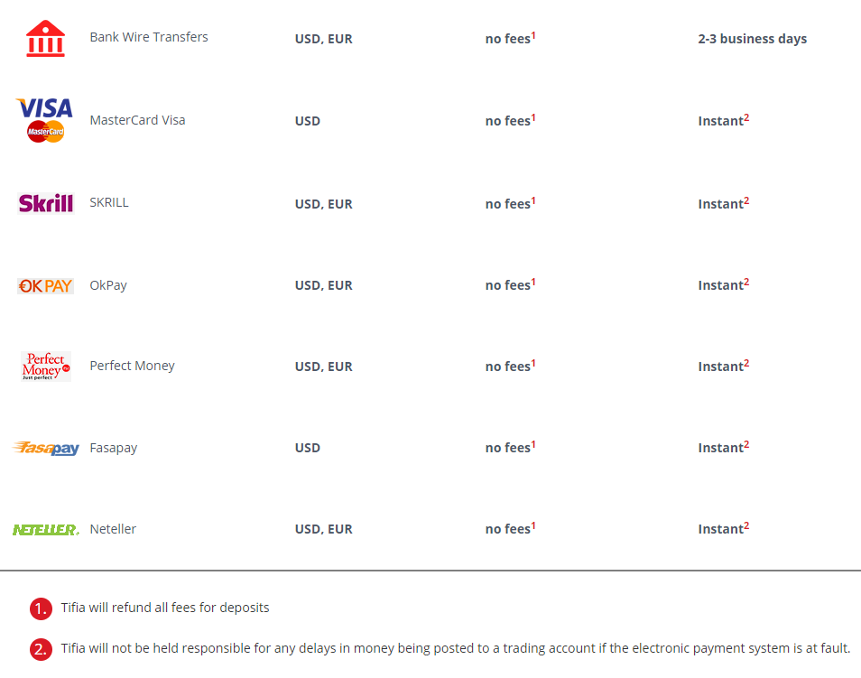Choose the Perfect Money text label
Screen dimensions: 861x678
click(x=132, y=366)
